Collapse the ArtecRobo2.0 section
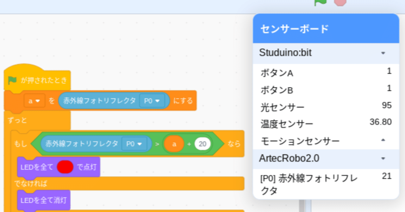The image size is (405, 212). pos(383,158)
